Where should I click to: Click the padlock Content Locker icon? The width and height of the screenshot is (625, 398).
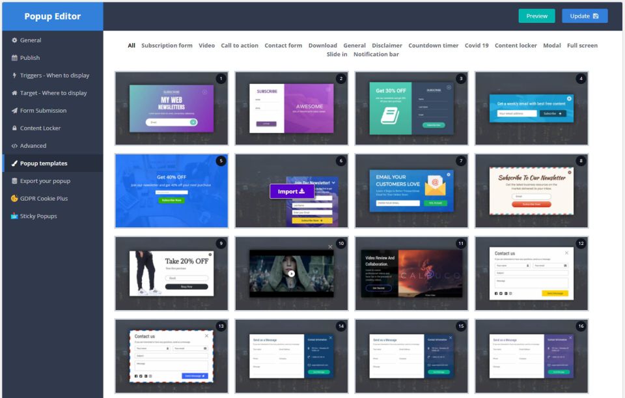tap(14, 128)
